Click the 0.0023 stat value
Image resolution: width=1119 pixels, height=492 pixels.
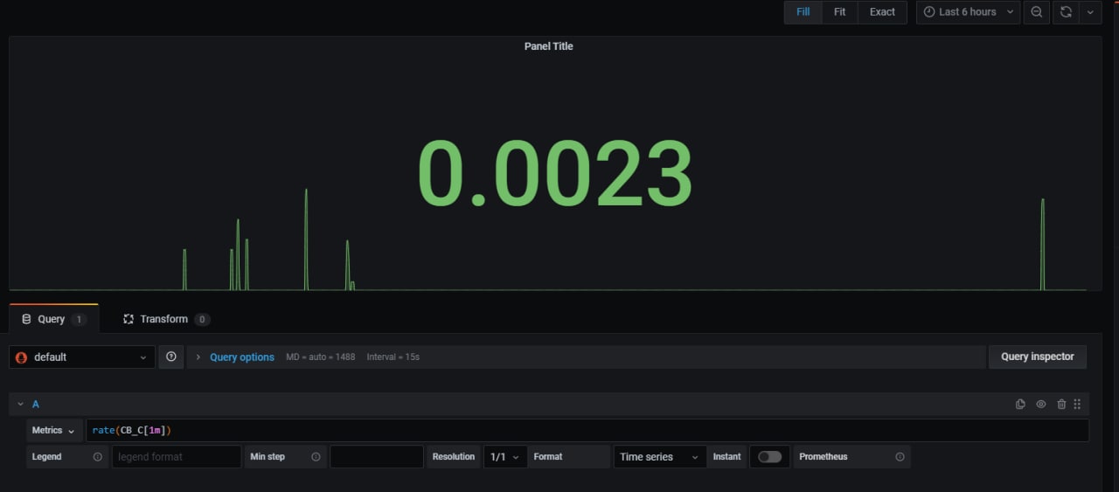pyautogui.click(x=555, y=174)
